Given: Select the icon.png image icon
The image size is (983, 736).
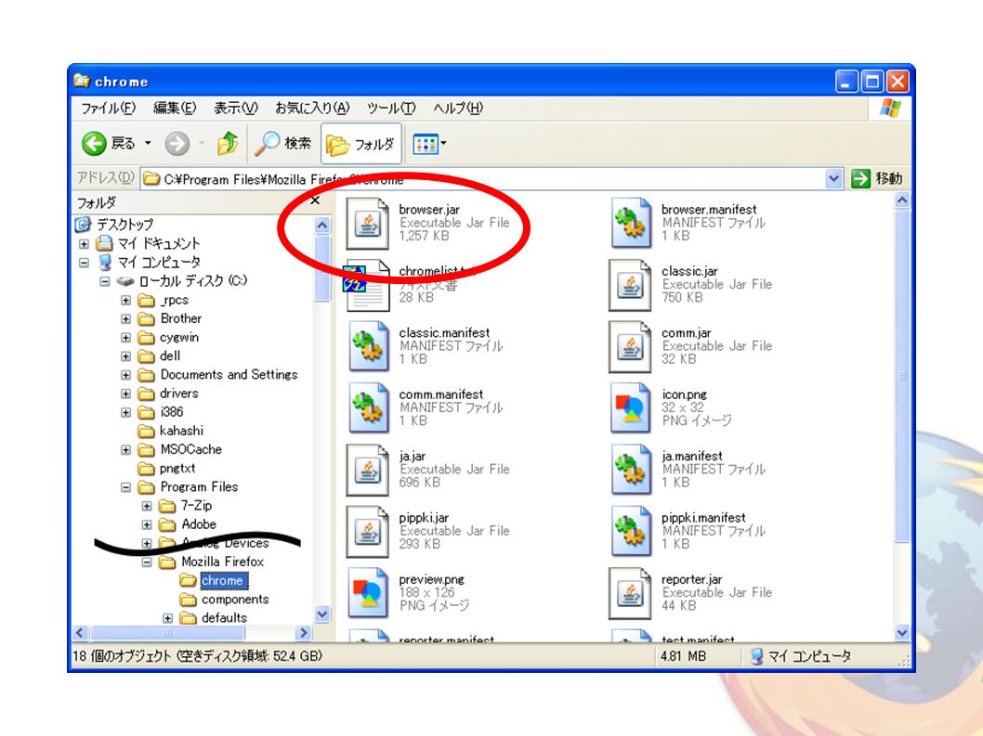Looking at the screenshot, I should [x=630, y=407].
